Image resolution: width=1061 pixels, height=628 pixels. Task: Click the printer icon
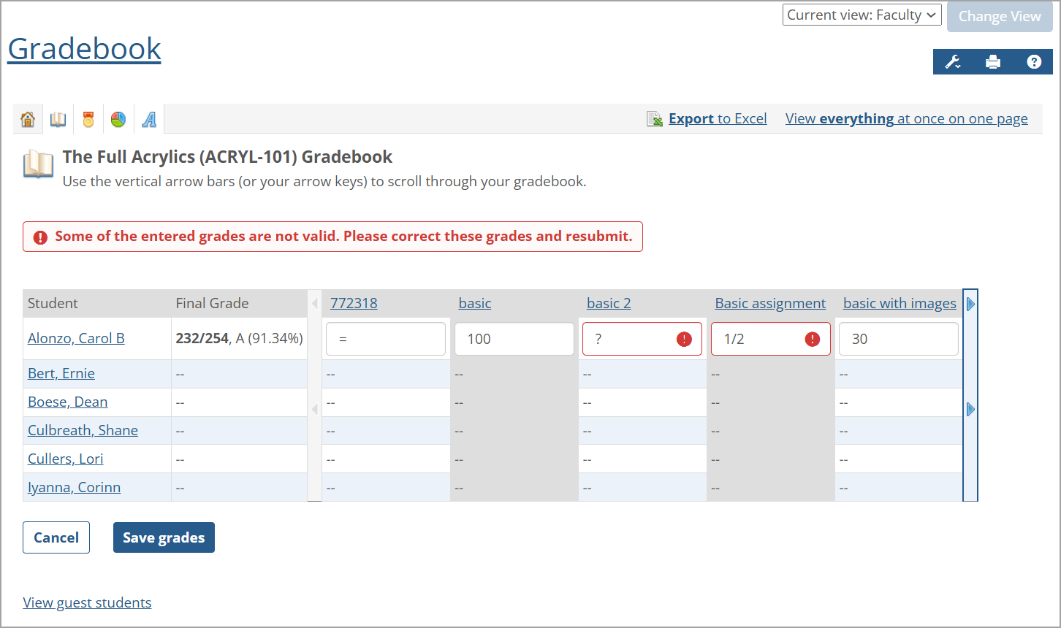[x=993, y=62]
